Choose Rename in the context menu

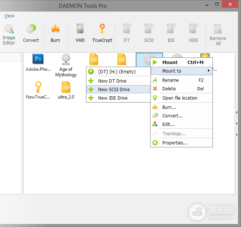[182, 80]
